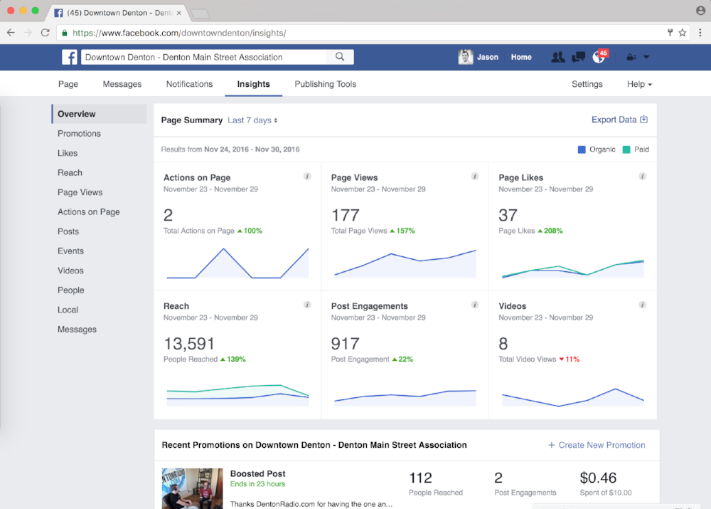Click the Actions on Page info icon
This screenshot has width=711, height=509.
(x=307, y=176)
